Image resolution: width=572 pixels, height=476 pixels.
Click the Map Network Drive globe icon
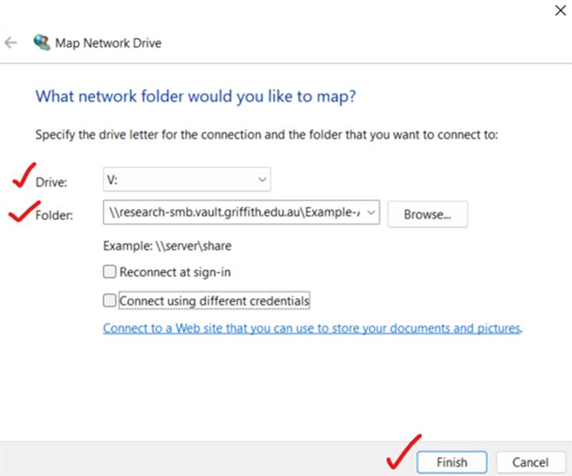(x=41, y=43)
